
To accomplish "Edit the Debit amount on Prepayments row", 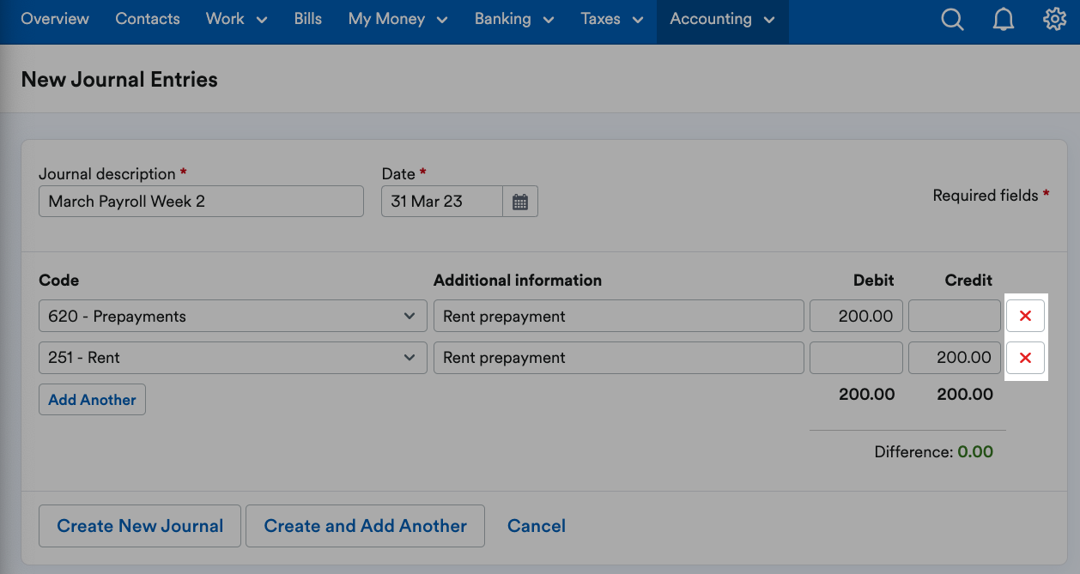I will click(856, 316).
